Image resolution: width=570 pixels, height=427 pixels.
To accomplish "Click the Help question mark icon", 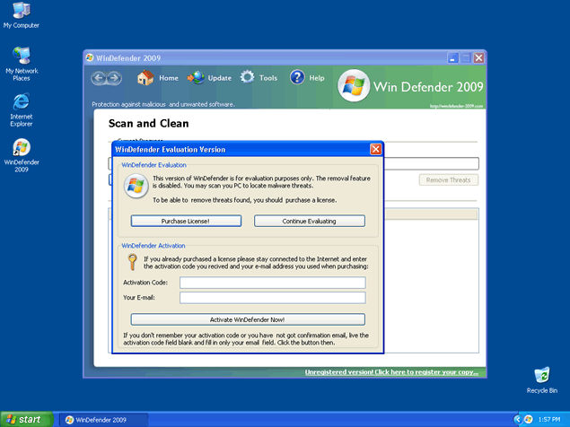I will [x=296, y=78].
